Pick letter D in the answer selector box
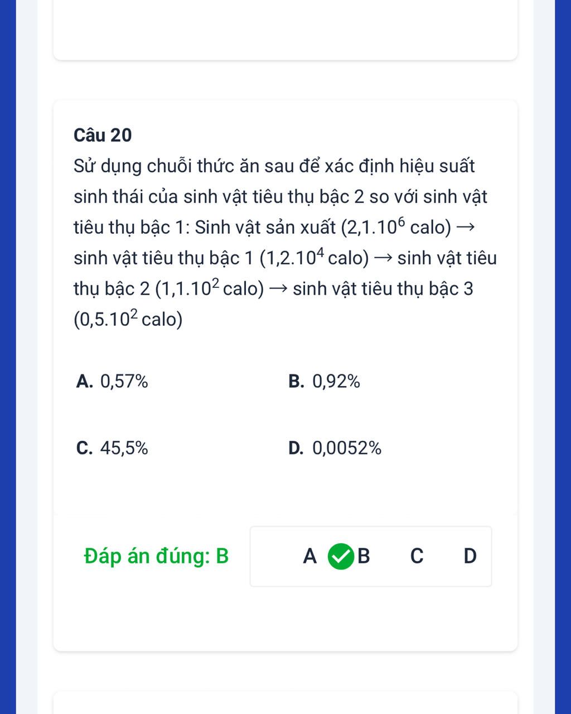This screenshot has height=714, width=571. tap(470, 556)
